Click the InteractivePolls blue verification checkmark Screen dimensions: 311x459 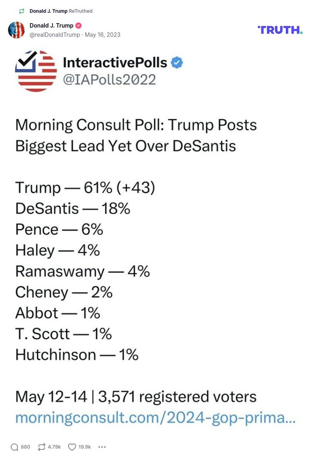click(177, 62)
